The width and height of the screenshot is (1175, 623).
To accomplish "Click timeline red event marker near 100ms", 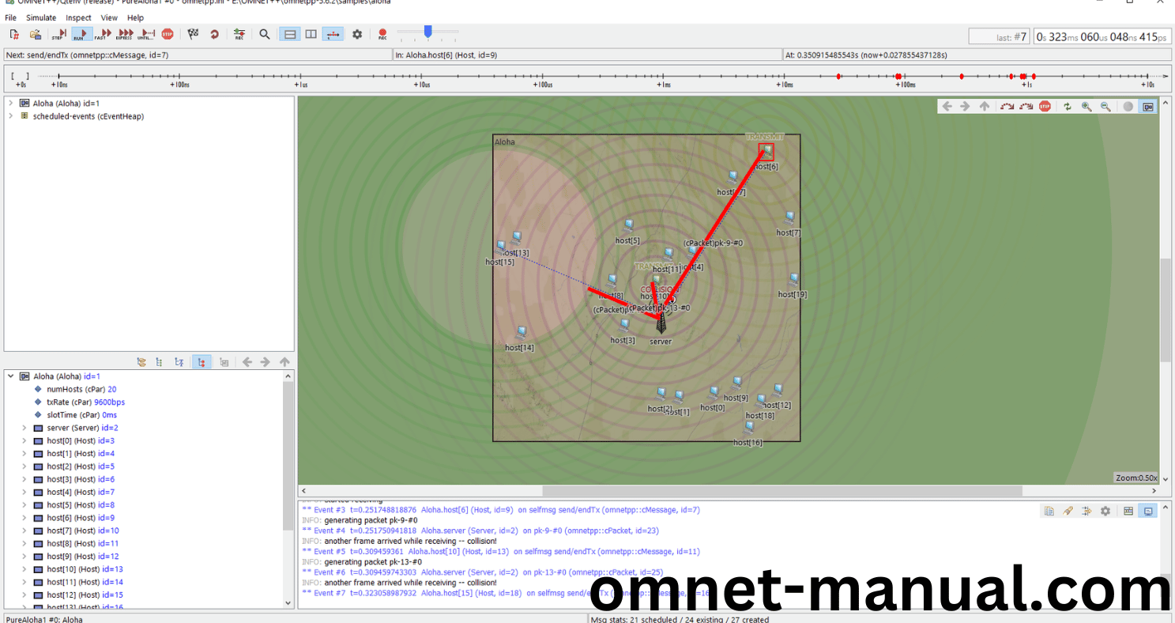I will [x=898, y=76].
